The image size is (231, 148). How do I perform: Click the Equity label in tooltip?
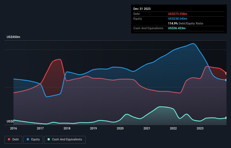138,19
